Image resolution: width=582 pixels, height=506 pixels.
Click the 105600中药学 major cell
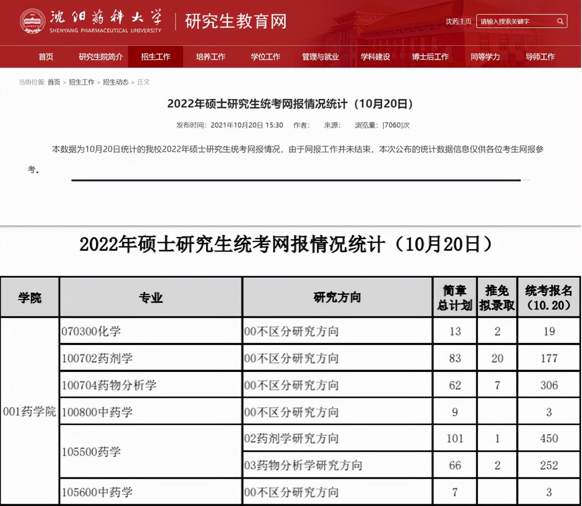[151, 492]
